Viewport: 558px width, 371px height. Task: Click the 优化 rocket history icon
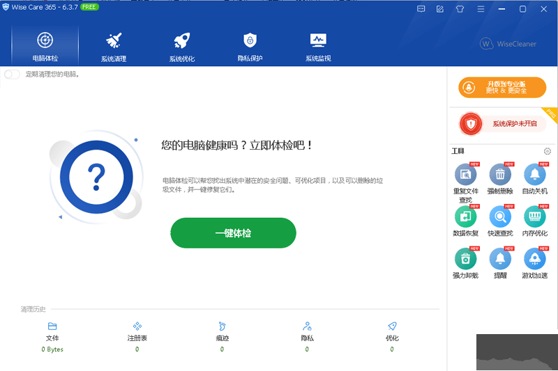(392, 326)
